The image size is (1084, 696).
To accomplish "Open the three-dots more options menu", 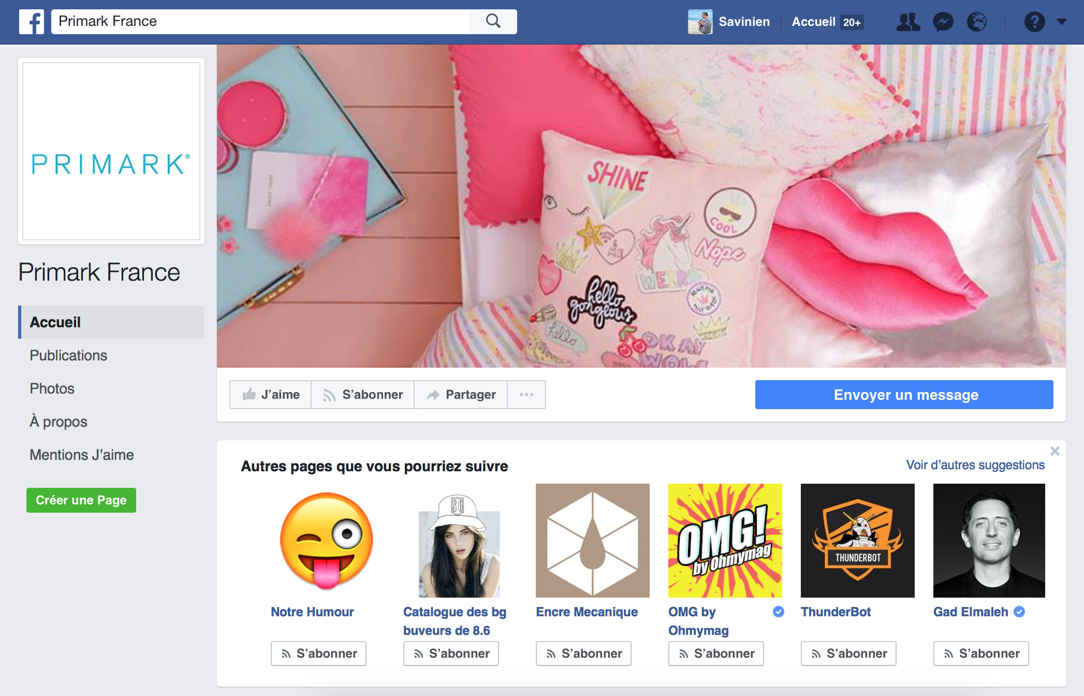I will [526, 395].
